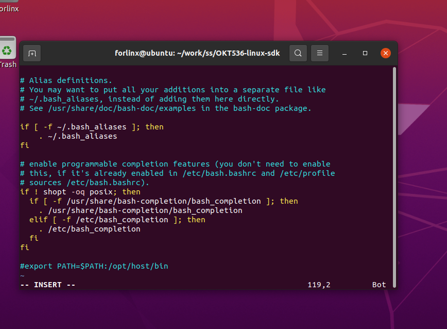Click the '# Alias definitions.' comment line

coord(66,80)
